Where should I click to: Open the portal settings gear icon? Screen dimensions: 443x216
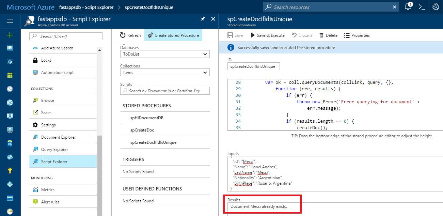pyautogui.click(x=436, y=7)
